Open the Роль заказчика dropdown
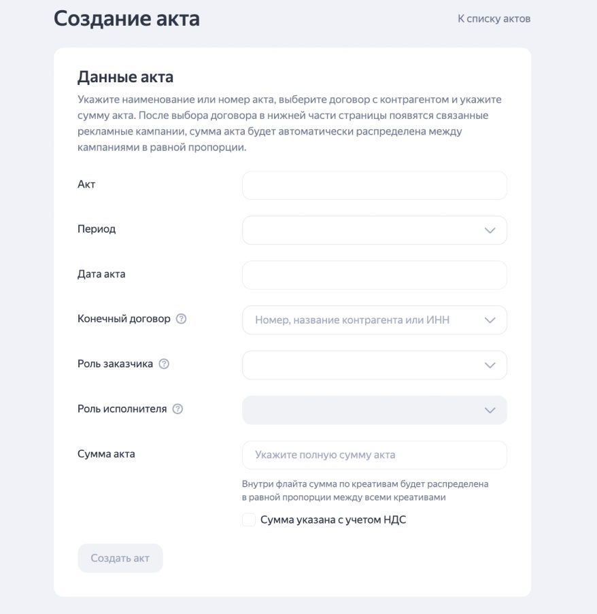Viewport: 597px width, 614px height. point(360,365)
